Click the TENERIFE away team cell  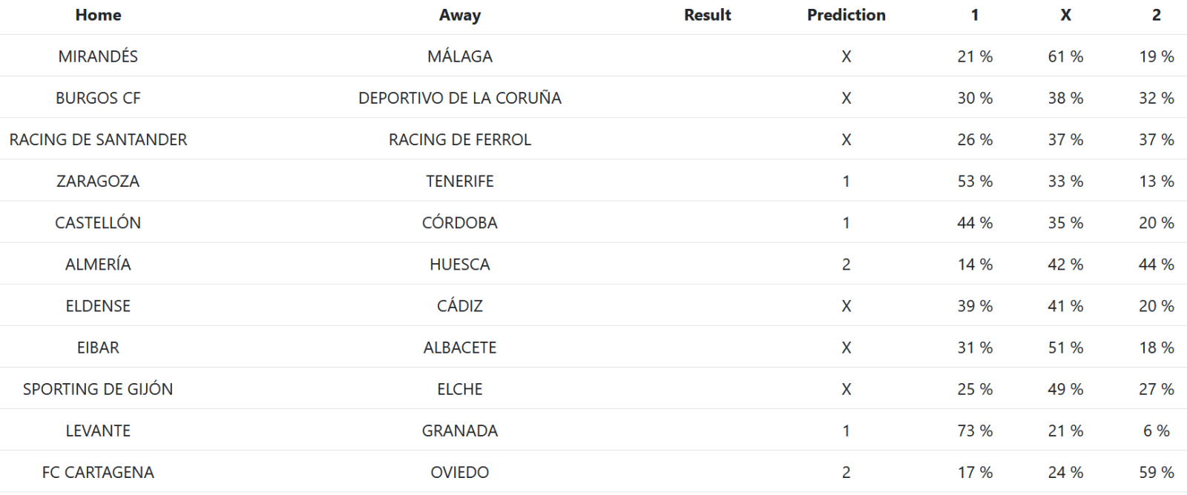(460, 181)
